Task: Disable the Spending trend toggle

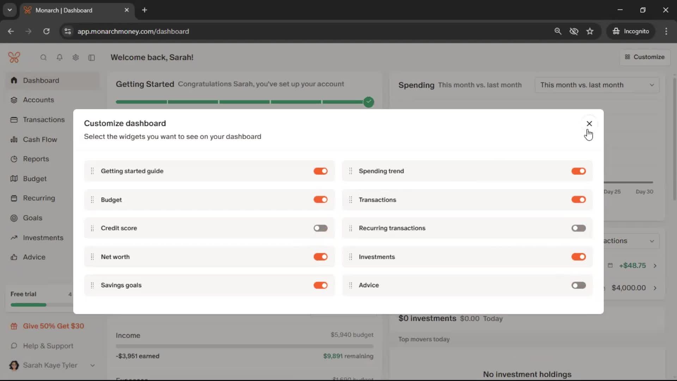Action: [x=578, y=171]
